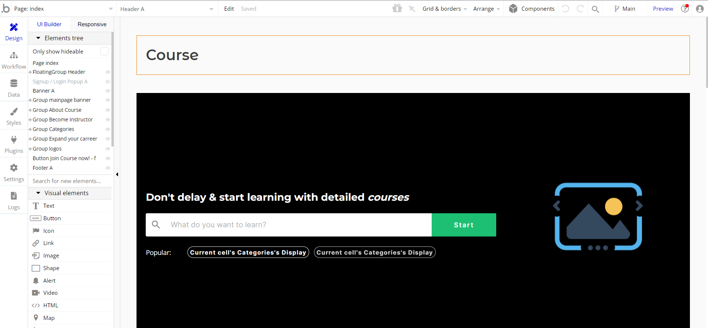
Task: Open the user account icon
Action: 700,9
